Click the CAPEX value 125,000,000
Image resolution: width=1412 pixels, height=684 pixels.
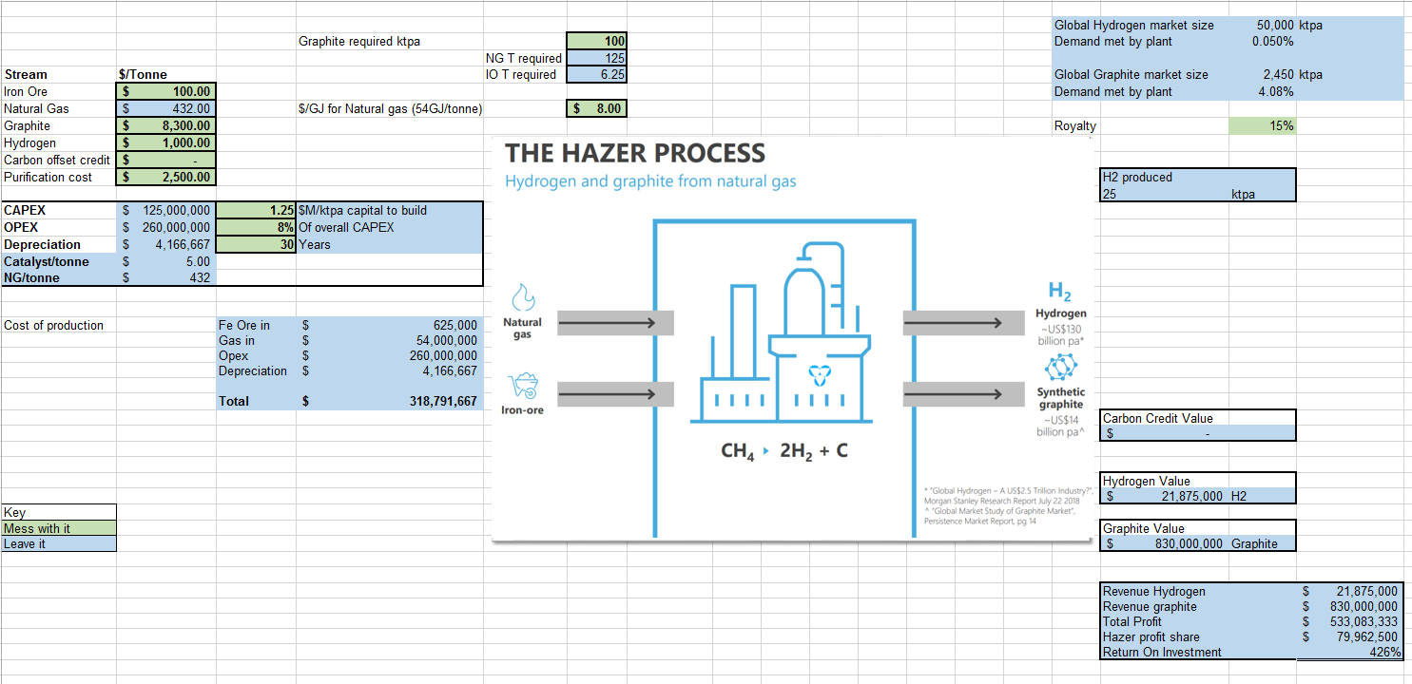(x=166, y=210)
